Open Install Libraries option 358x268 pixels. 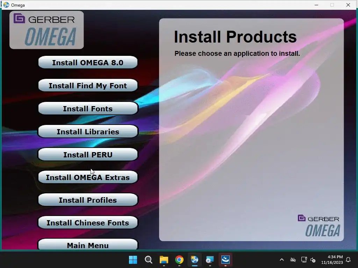click(88, 132)
